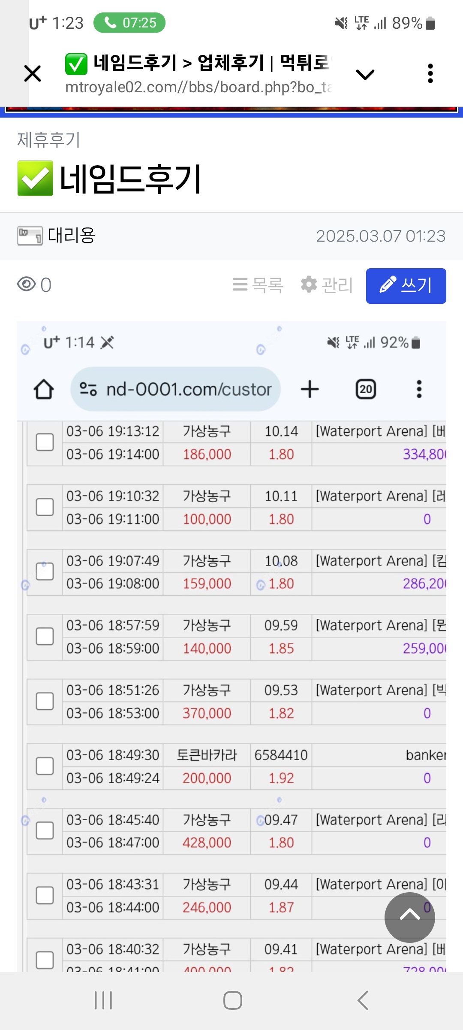Close the browser tab with X icon
The image size is (463, 1030).
pos(33,73)
